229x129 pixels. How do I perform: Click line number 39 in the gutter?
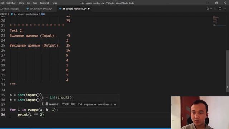3,115
